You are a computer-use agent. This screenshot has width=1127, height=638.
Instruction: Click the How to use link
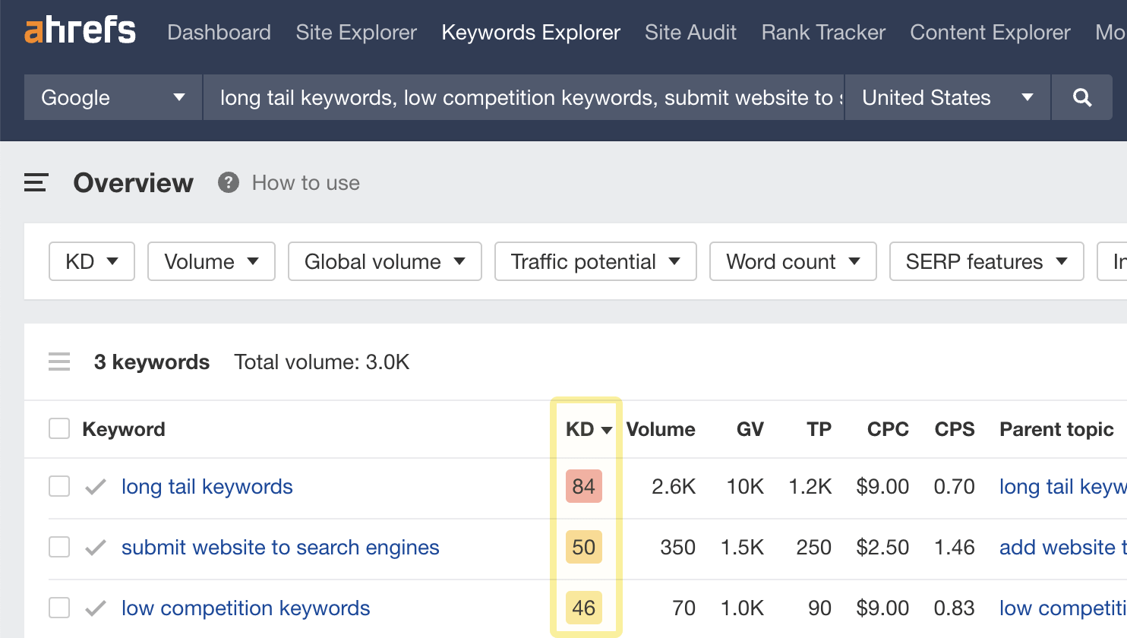(306, 183)
